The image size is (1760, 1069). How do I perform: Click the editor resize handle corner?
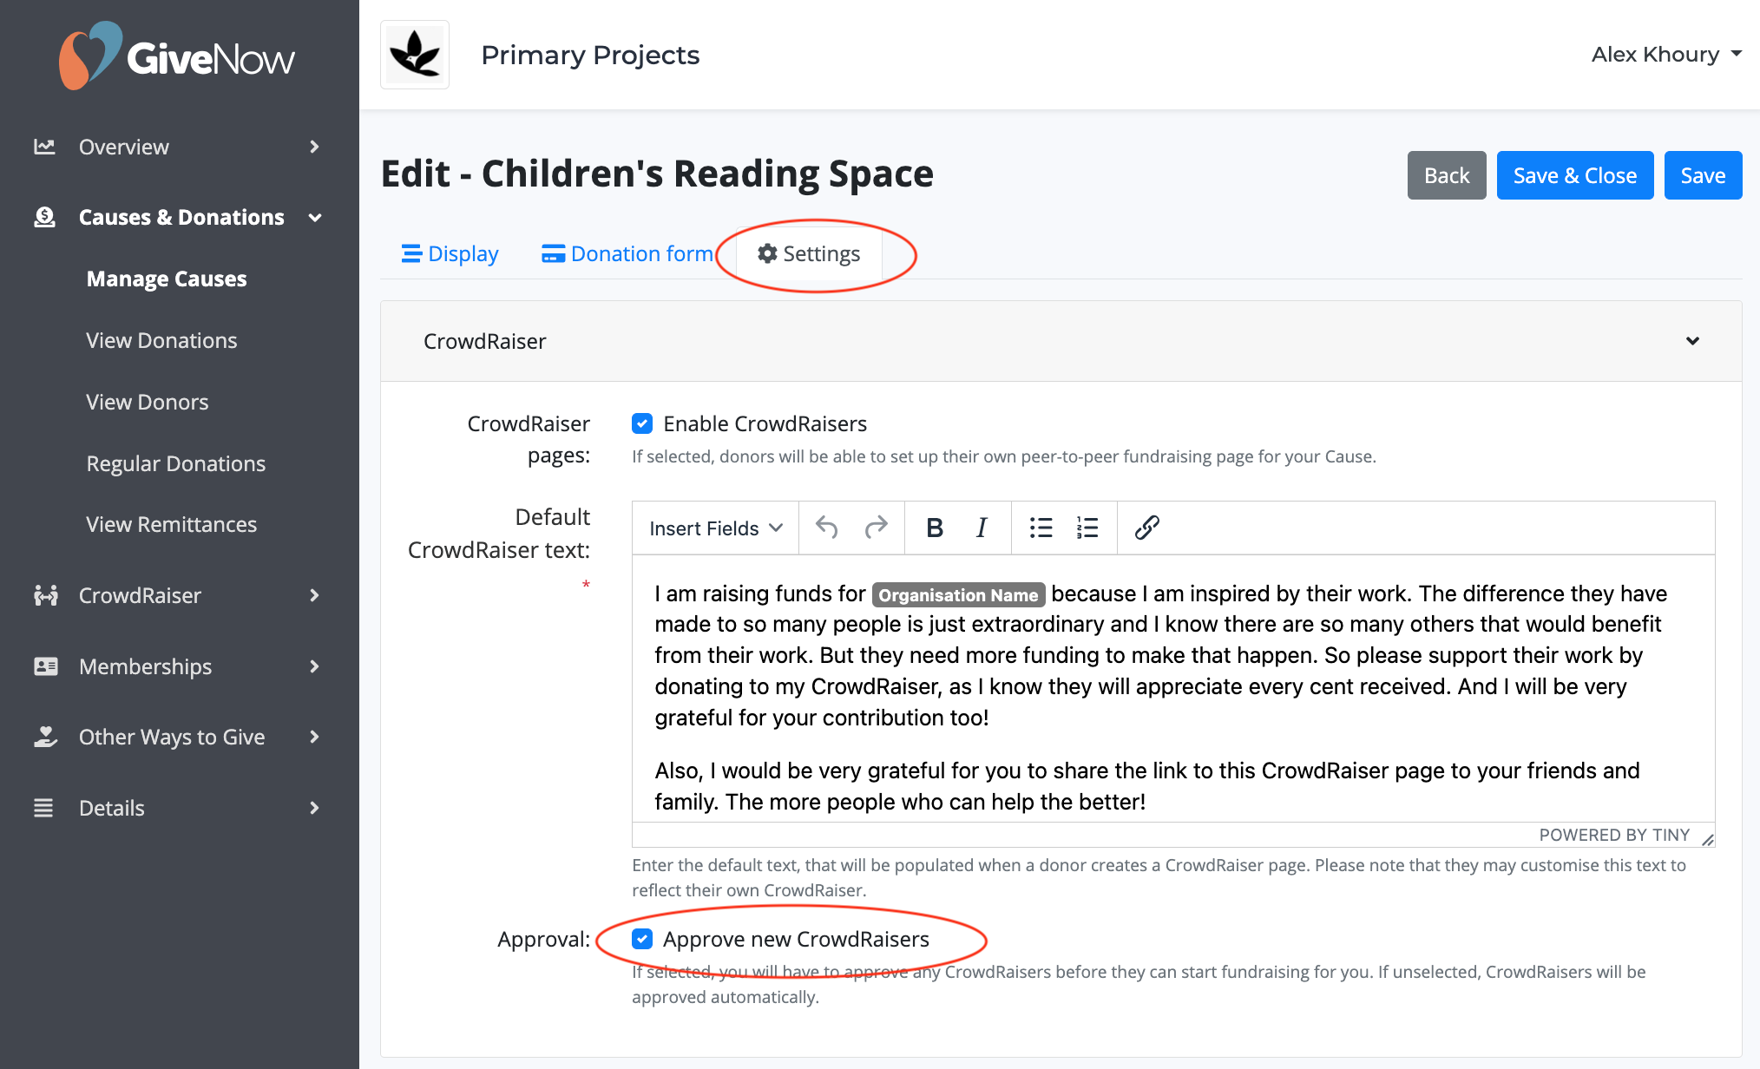point(1707,839)
